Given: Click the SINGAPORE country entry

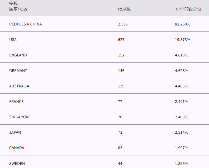Looking at the screenshot, I should pyautogui.click(x=20, y=117).
